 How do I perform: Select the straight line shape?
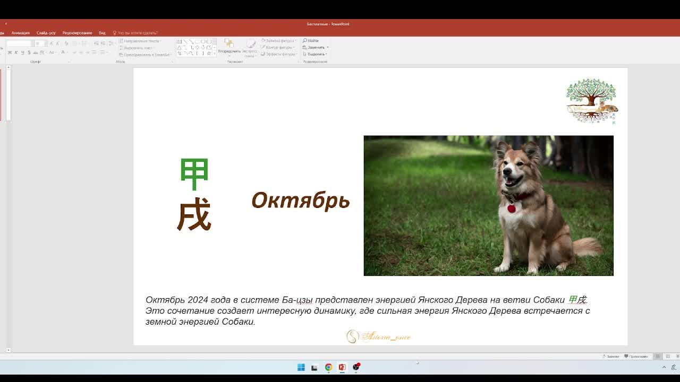click(185, 41)
